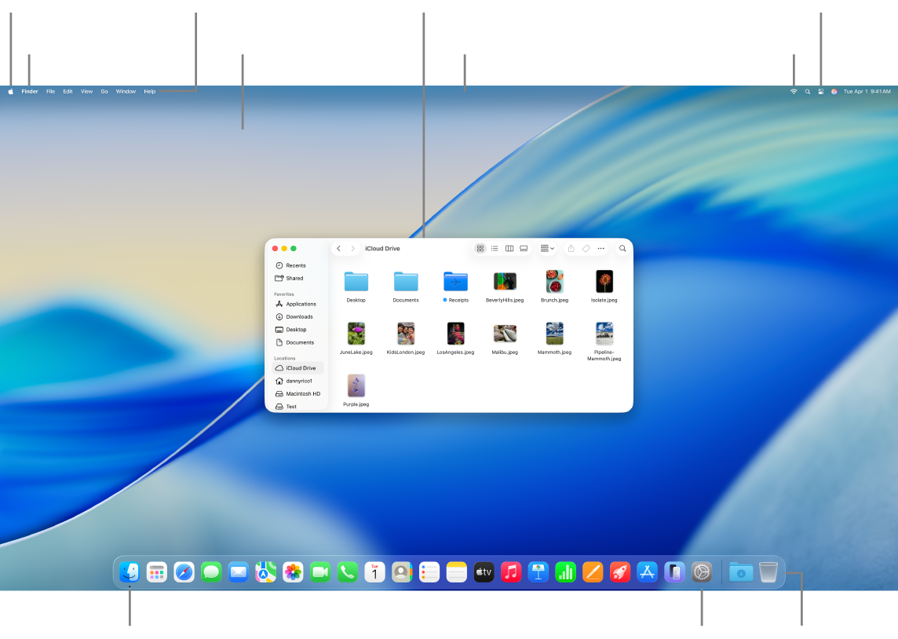Click the date and time clock

click(x=867, y=92)
